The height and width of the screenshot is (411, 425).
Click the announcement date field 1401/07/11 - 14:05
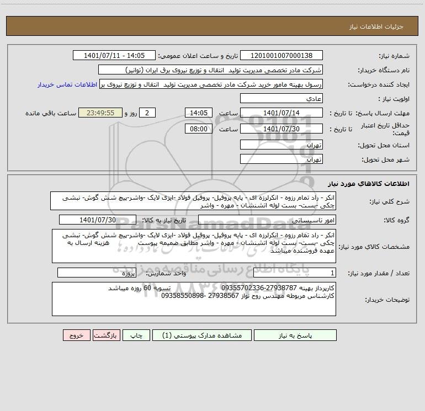[114, 56]
